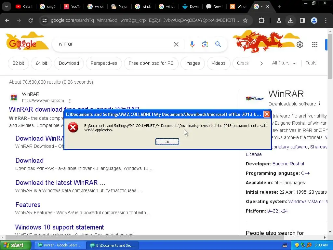Open the Google apps grid

(315, 45)
